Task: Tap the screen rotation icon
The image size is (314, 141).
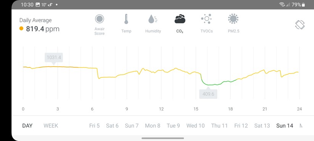Action: (300, 25)
